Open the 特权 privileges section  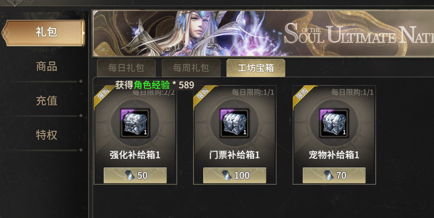[x=47, y=135]
